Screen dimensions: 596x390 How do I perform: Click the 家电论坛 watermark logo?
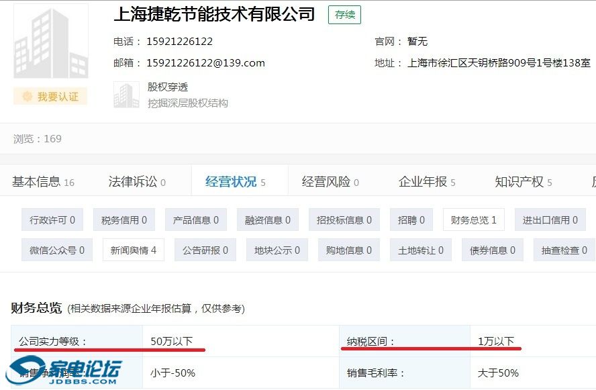point(64,371)
